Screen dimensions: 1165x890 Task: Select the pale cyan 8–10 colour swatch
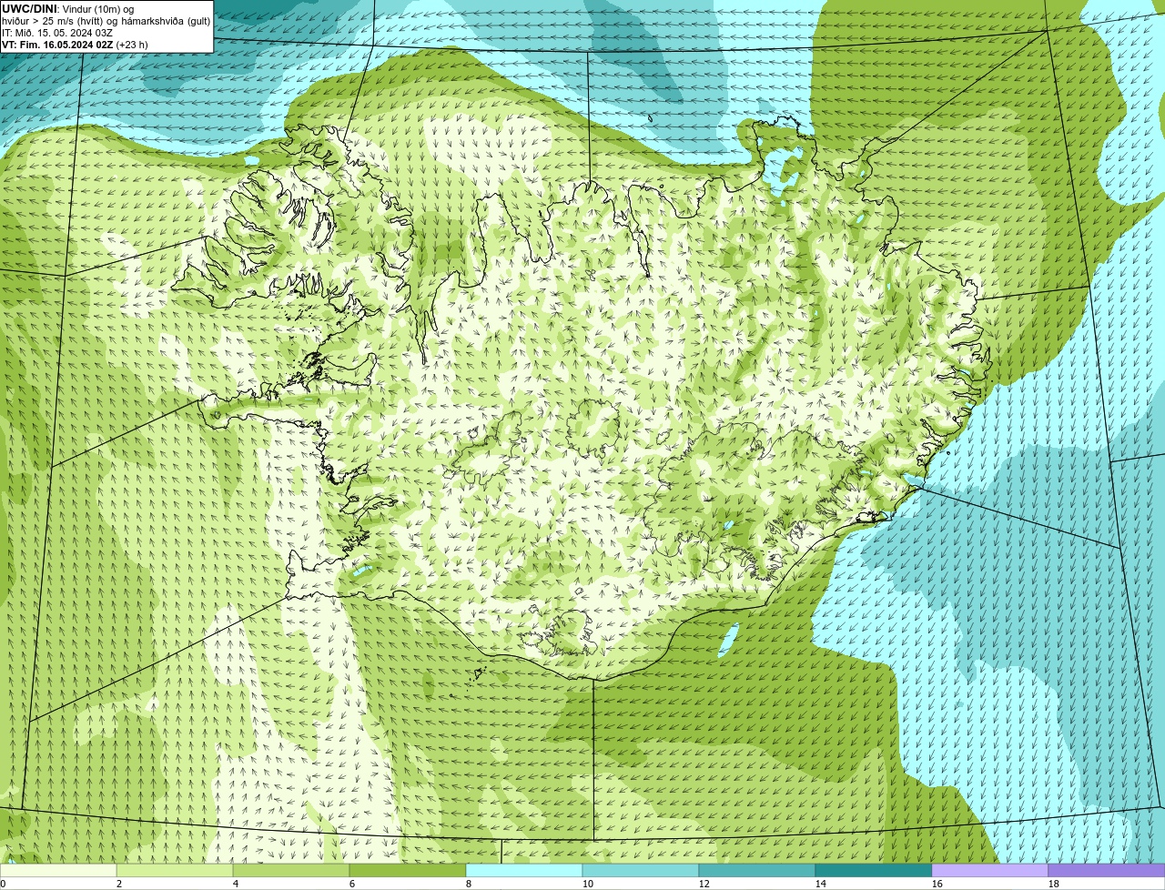click(x=524, y=871)
